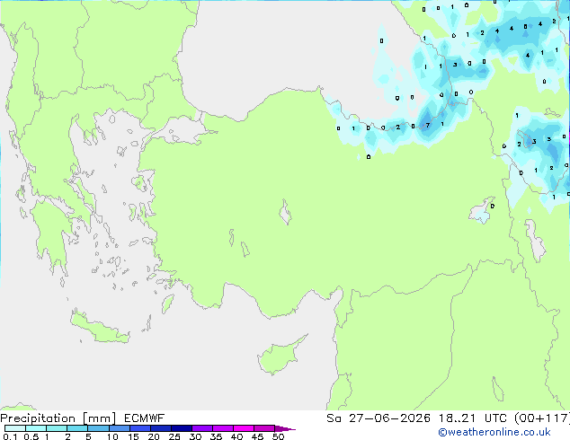570x440 pixels.
Task: Click the 'ECMWF' model label
Action: point(144,418)
